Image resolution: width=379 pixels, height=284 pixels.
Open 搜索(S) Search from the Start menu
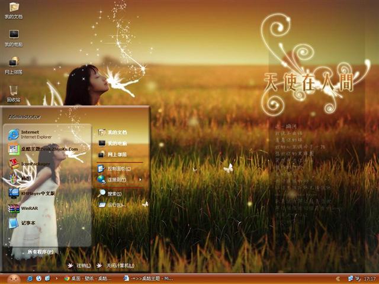[x=110, y=193]
